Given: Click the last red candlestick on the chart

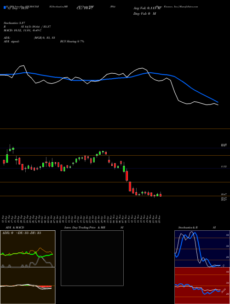Looking at the screenshot, I should [161, 195].
